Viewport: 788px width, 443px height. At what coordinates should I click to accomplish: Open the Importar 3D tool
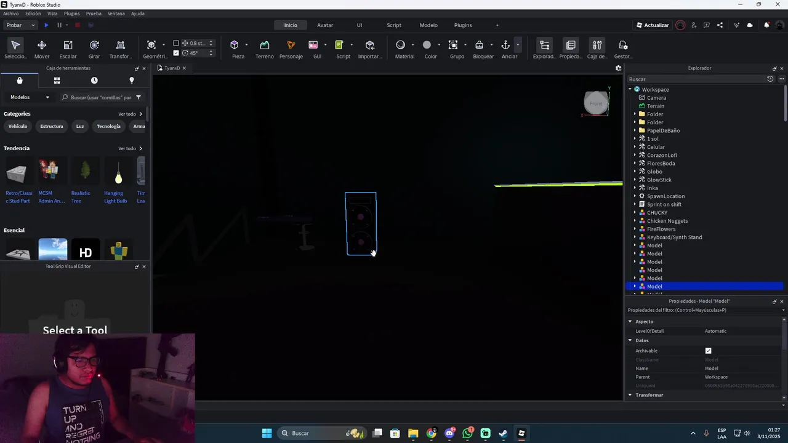(370, 49)
